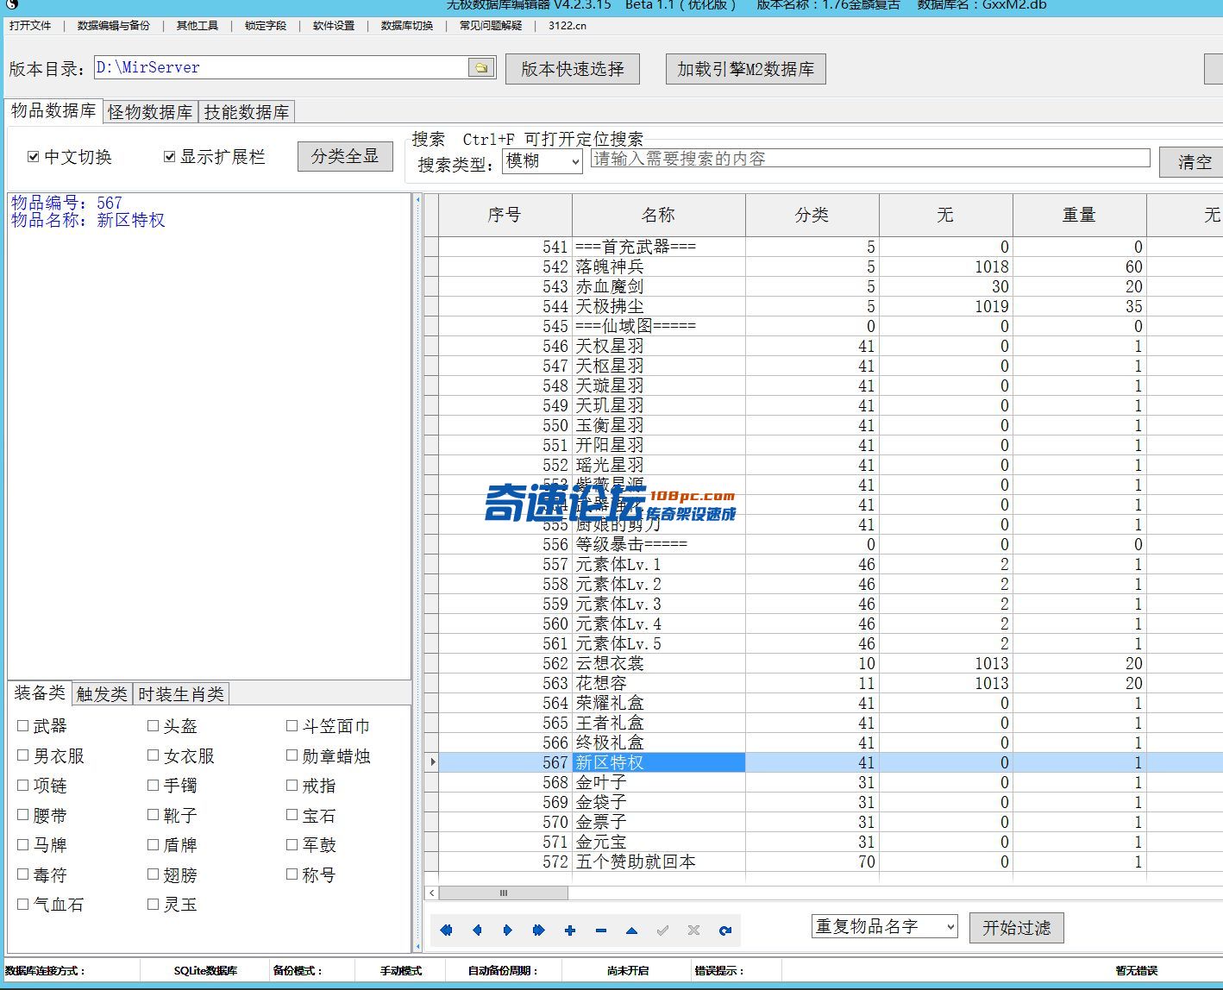This screenshot has height=990, width=1223.
Task: Go to first record in navigator
Action: (446, 930)
